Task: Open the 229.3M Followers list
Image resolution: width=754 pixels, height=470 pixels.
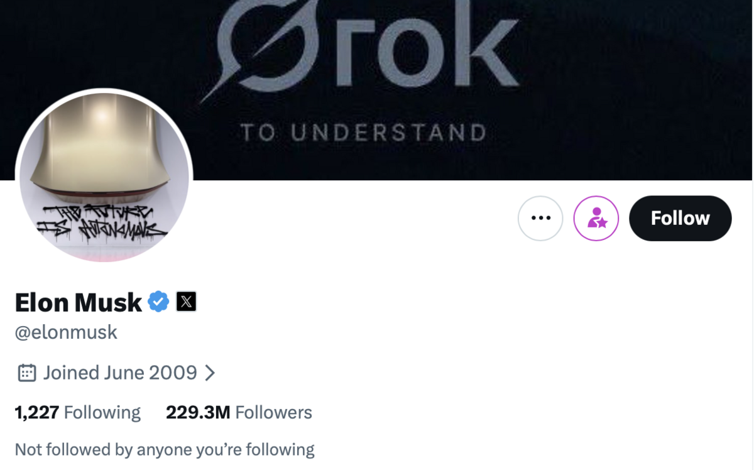Action: click(x=239, y=412)
